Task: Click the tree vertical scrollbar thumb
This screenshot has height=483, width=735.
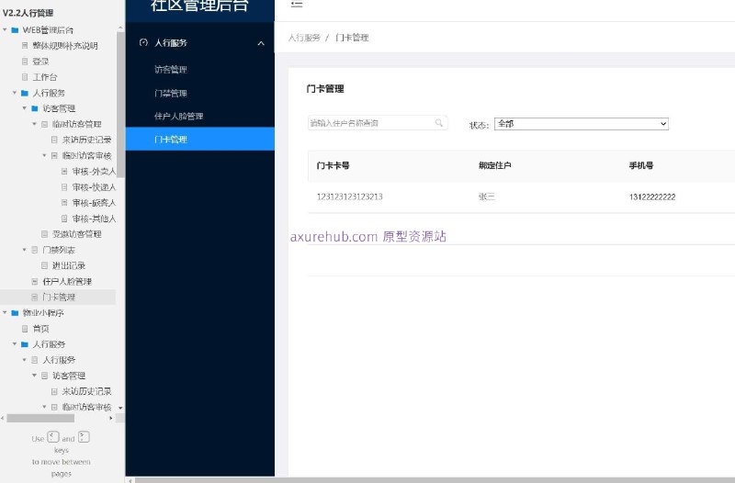Action: pyautogui.click(x=120, y=105)
